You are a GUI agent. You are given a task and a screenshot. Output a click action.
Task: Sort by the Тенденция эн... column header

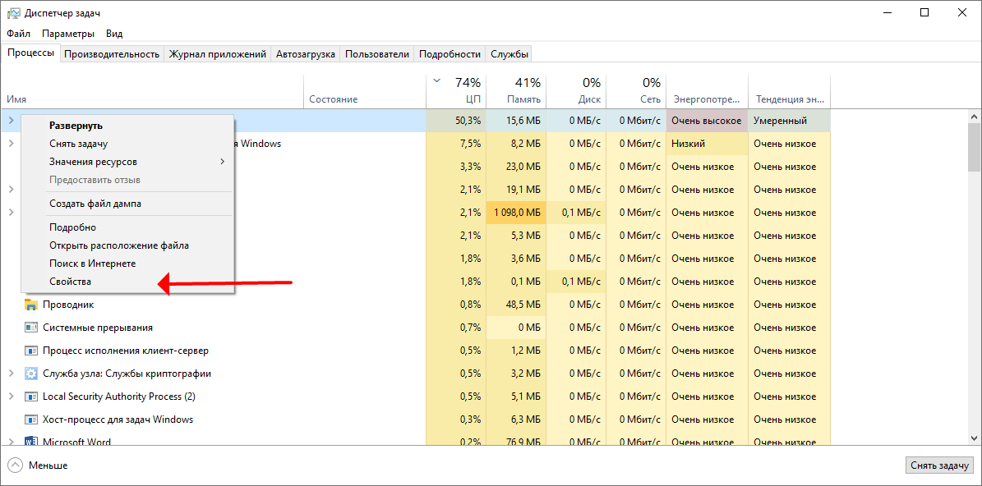tap(789, 91)
